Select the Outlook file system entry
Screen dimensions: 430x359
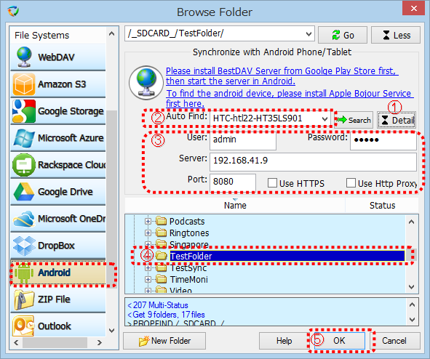(x=58, y=326)
